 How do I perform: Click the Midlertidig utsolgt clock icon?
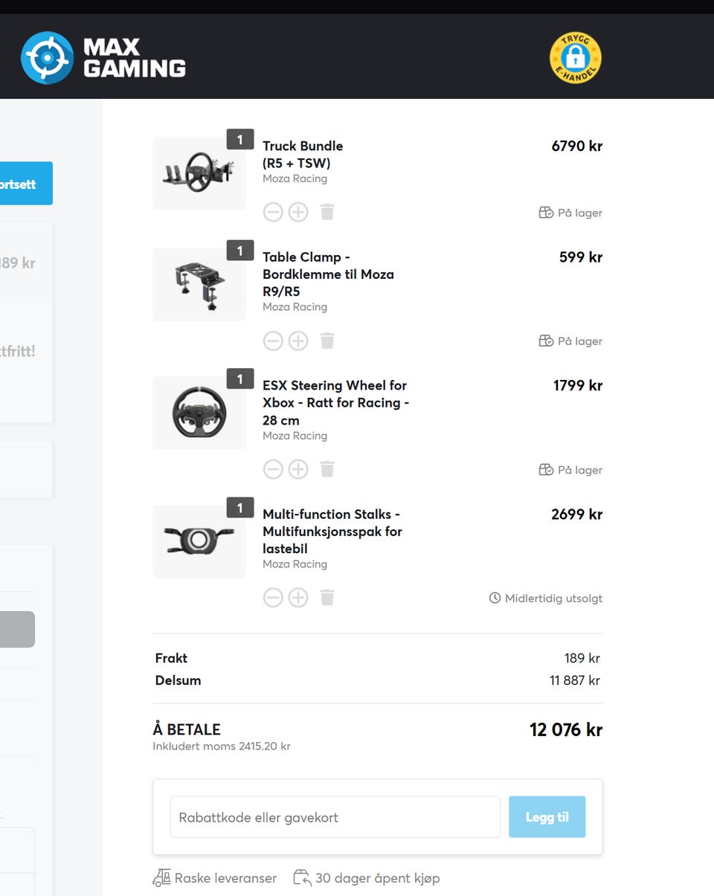(x=495, y=598)
